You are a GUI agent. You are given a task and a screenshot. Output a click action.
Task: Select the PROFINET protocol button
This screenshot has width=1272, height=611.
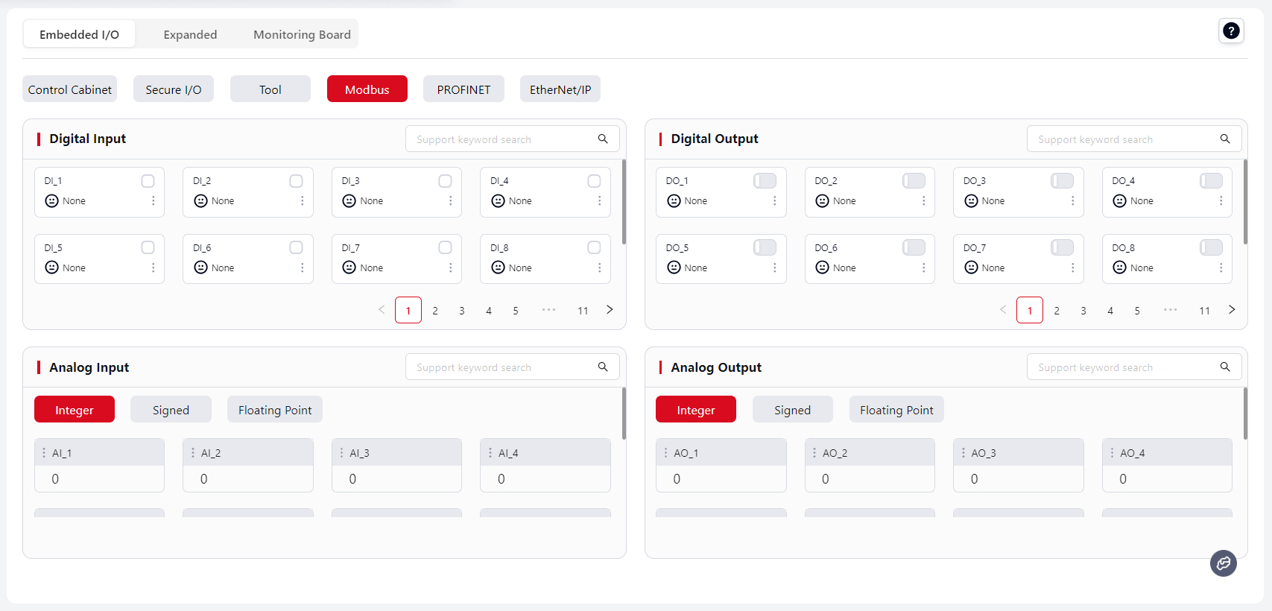[x=463, y=89]
